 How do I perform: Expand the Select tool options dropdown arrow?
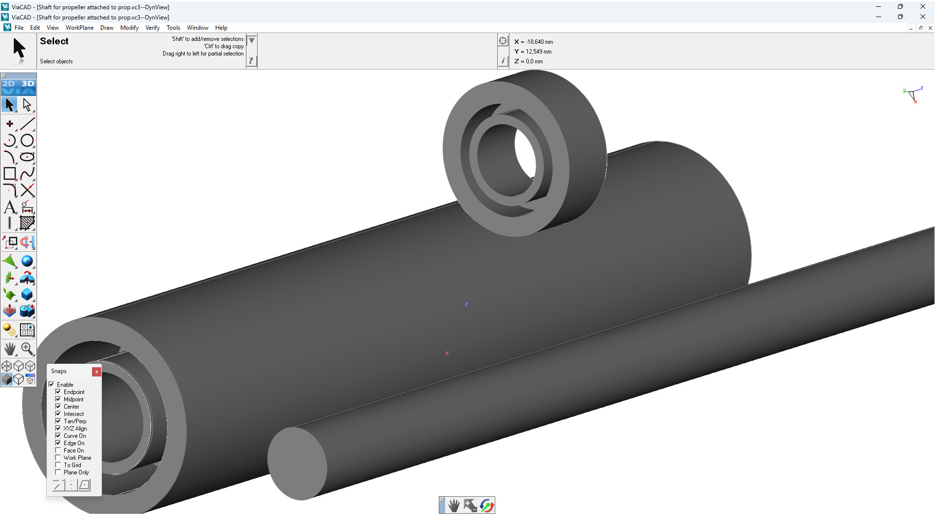click(x=252, y=40)
